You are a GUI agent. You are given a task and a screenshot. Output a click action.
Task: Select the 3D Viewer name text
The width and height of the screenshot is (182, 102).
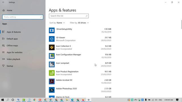61,38
